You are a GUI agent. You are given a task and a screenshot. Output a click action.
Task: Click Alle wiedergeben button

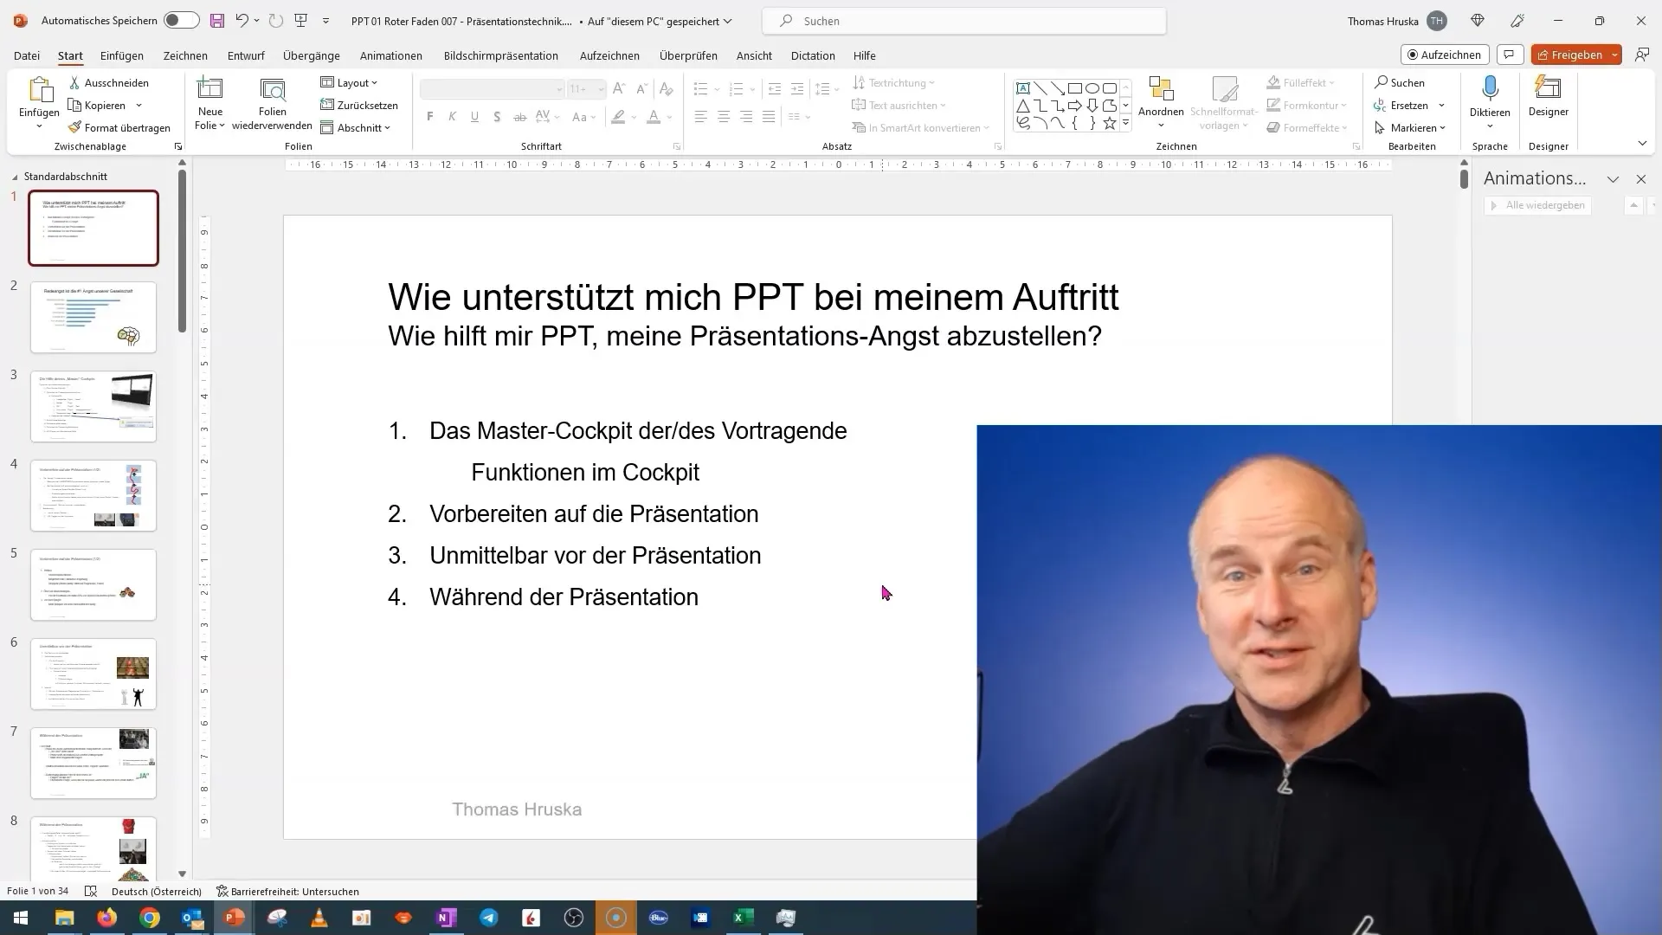(x=1537, y=205)
